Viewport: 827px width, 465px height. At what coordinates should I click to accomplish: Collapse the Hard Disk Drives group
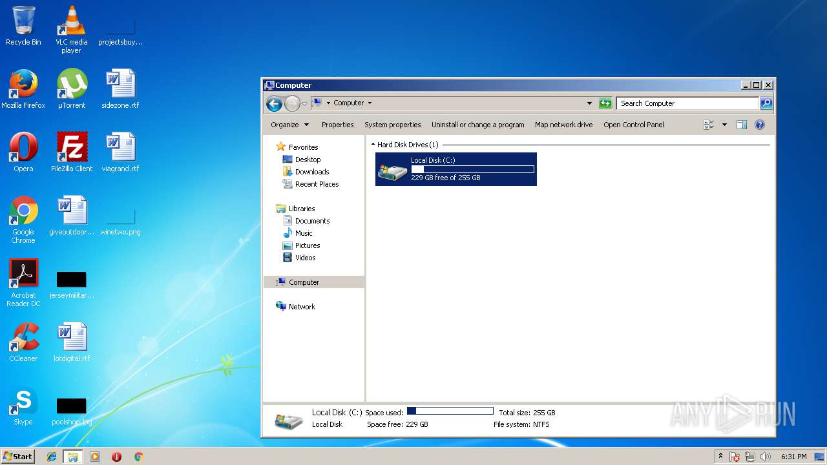click(x=373, y=145)
